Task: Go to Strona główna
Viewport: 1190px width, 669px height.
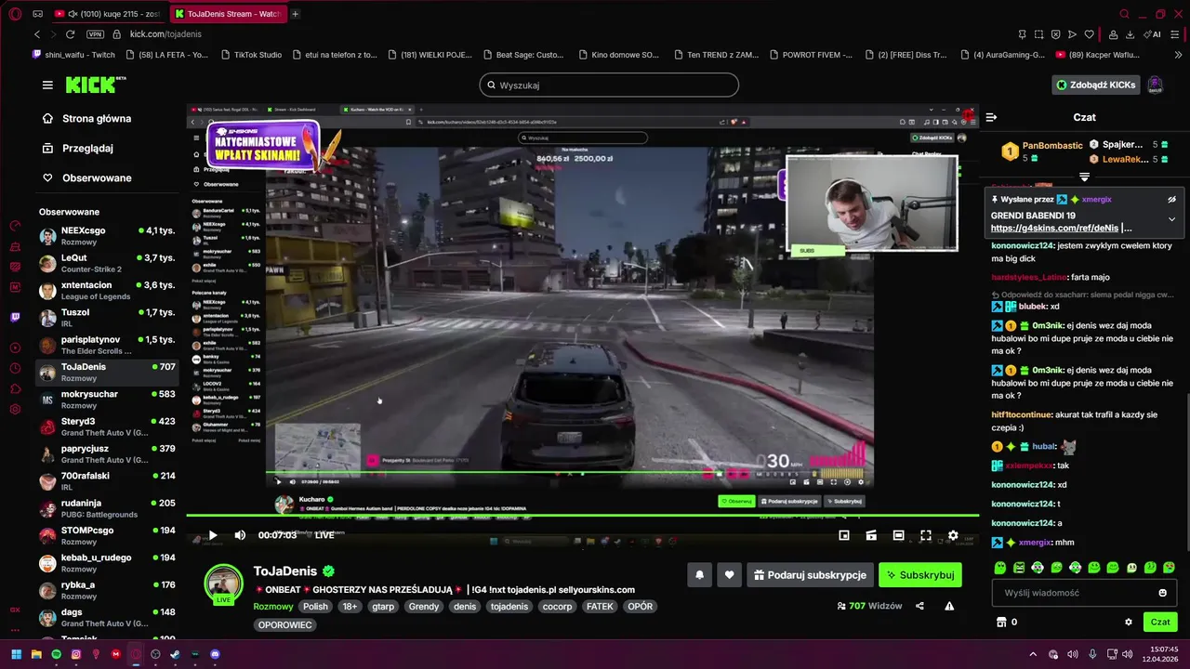Action: point(88,119)
